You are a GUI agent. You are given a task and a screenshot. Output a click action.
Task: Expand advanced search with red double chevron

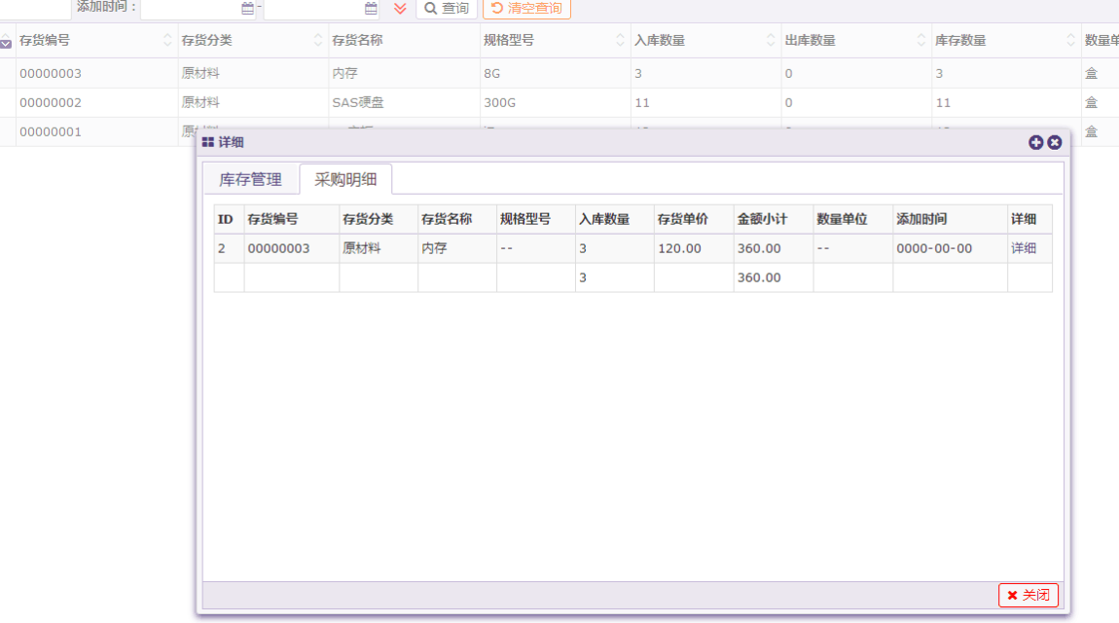click(400, 8)
